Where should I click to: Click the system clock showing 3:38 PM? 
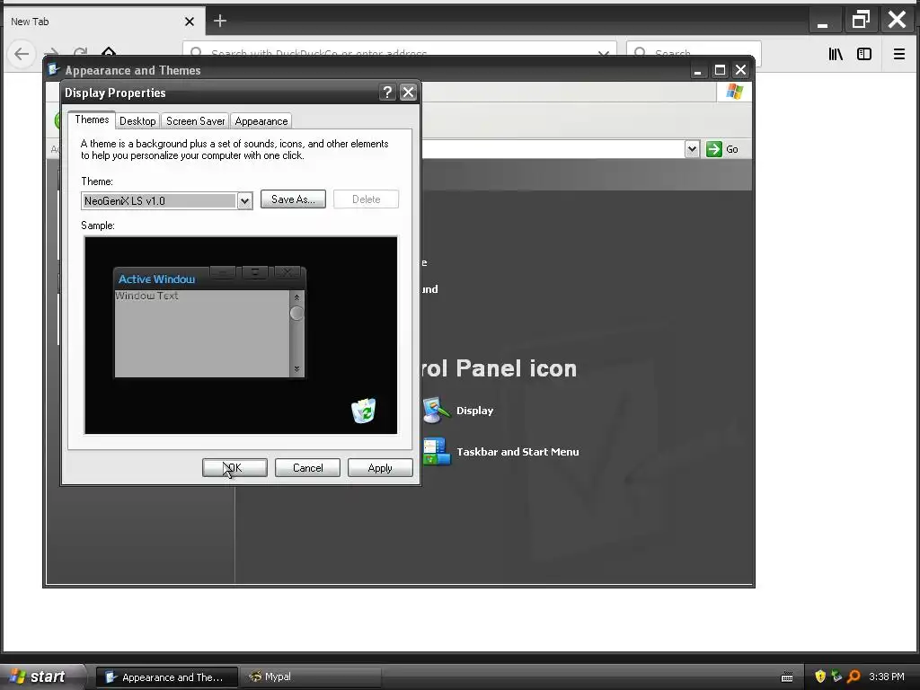pos(887,677)
